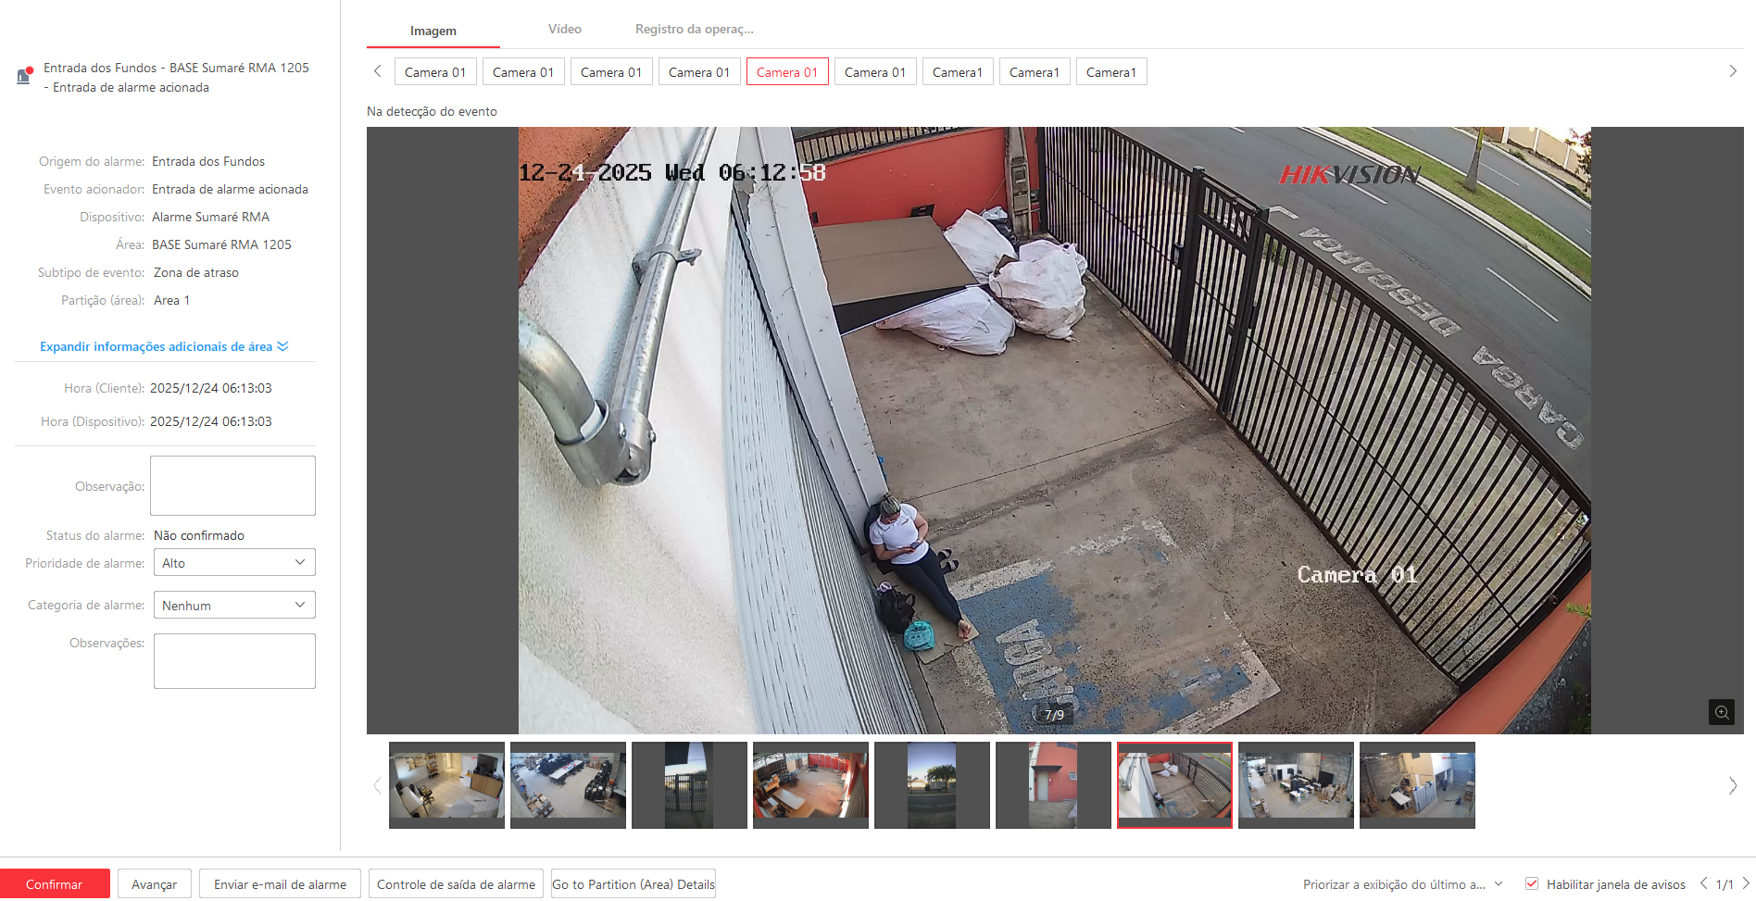Go to previous alarm page arrow
This screenshot has width=1756, height=901.
pos(1704,883)
